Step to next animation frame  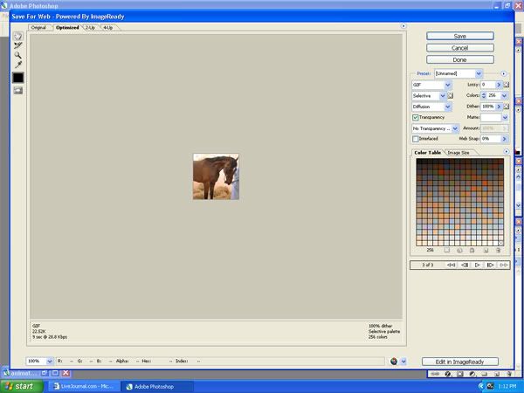pyautogui.click(x=490, y=265)
